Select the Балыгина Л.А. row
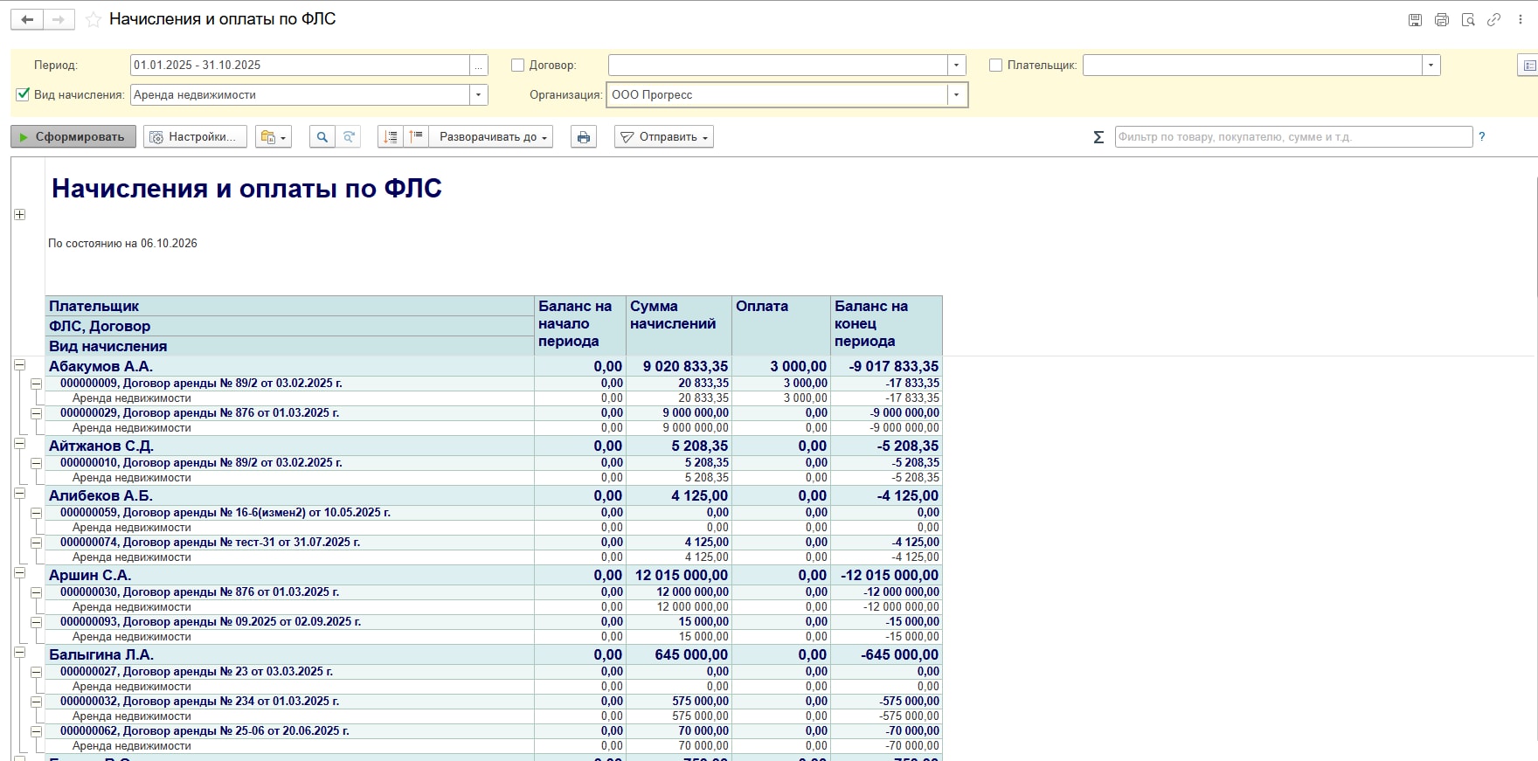Screen dimensions: 1538x761 coord(494,655)
